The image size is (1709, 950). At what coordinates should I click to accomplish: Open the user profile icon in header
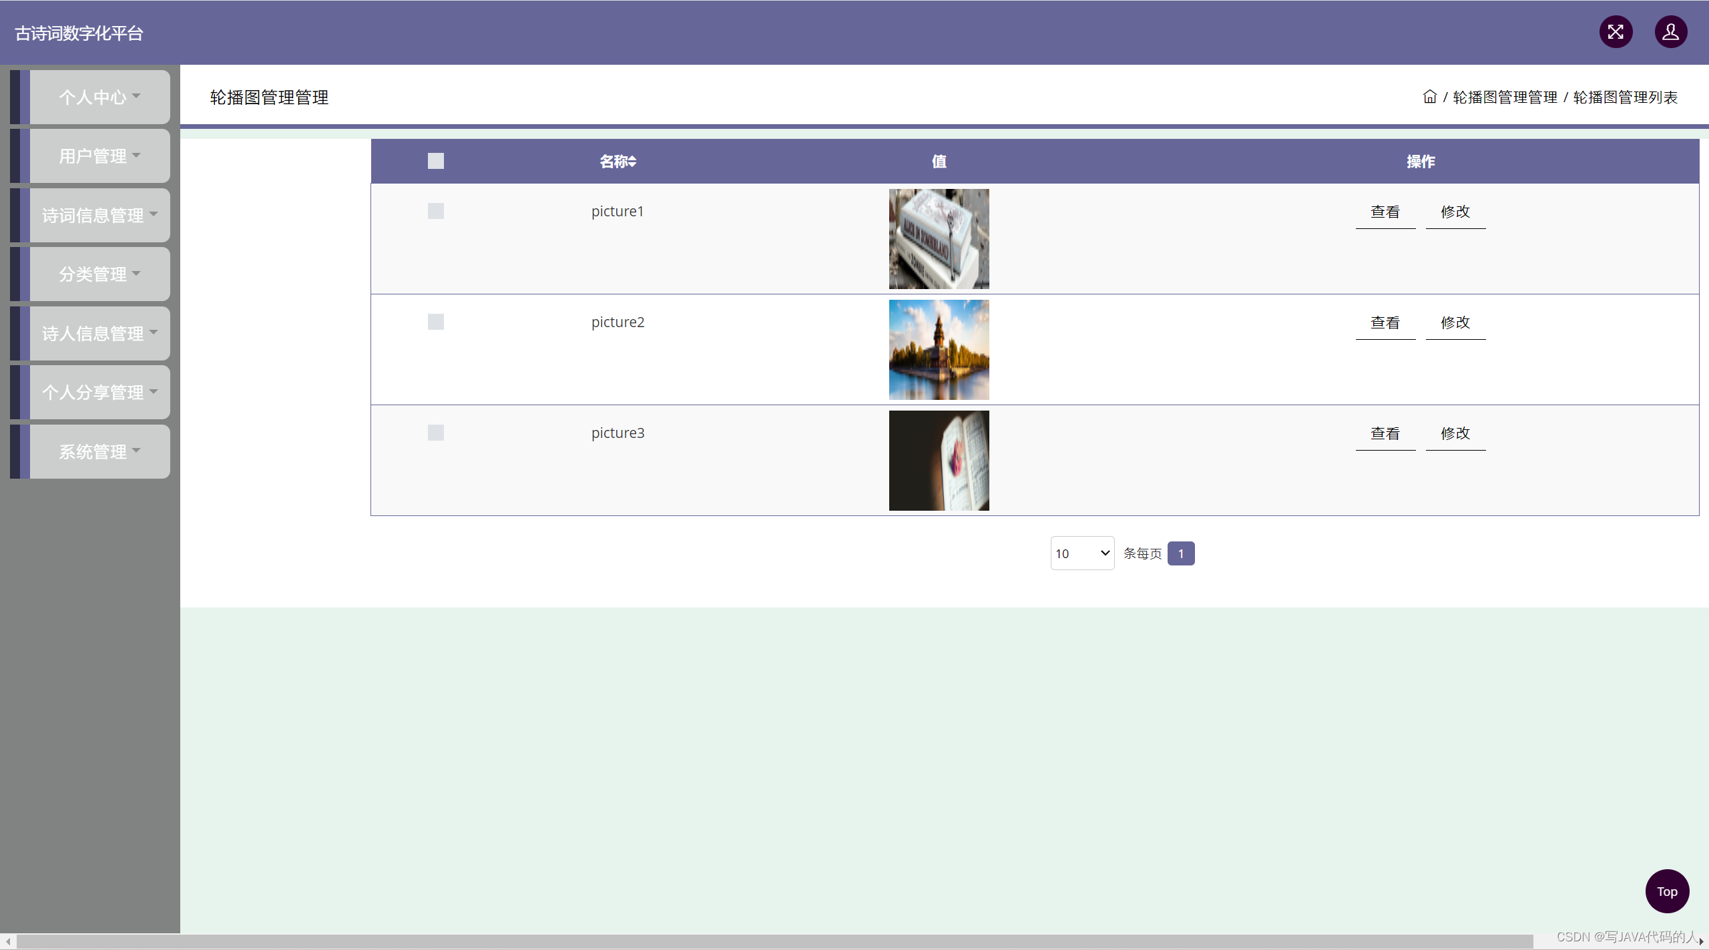[1670, 32]
